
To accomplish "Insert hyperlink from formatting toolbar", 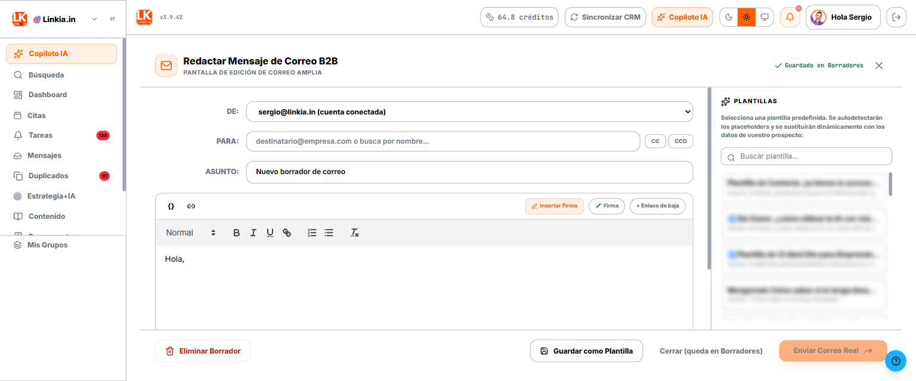I will click(x=287, y=233).
